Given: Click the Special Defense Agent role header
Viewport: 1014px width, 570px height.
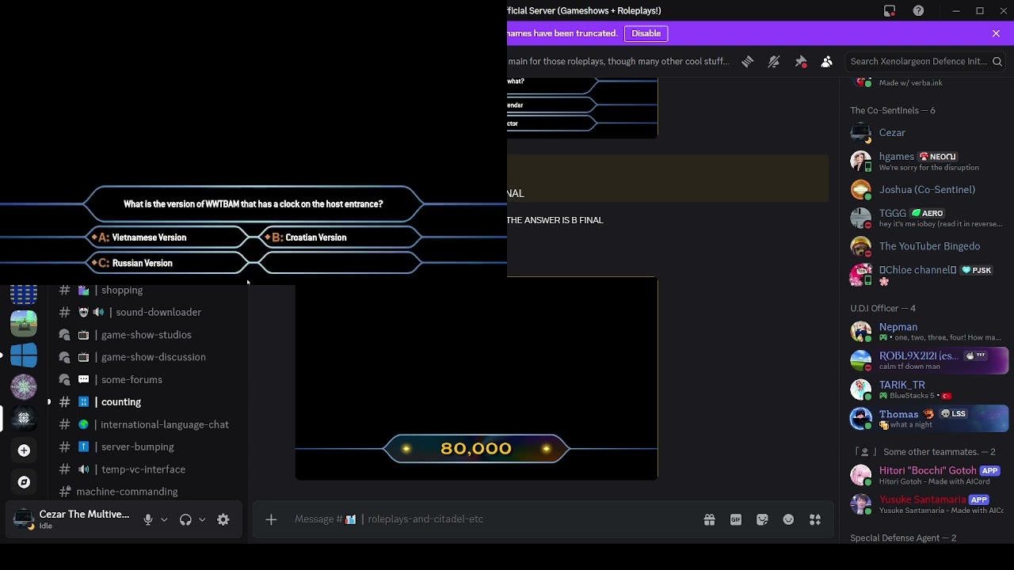Looking at the screenshot, I should tap(903, 538).
